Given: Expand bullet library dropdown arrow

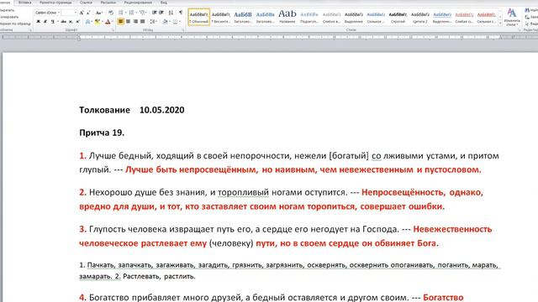Looking at the screenshot, I should pyautogui.click(x=125, y=13).
